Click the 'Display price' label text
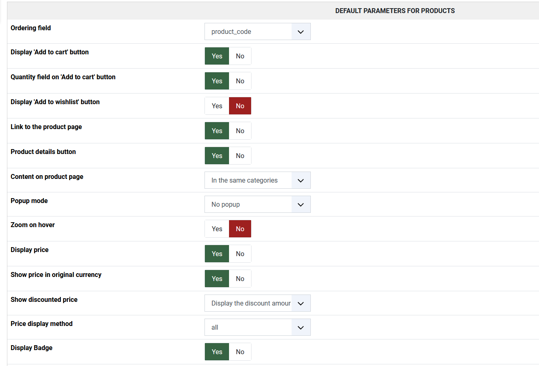539x366 pixels. tap(29, 250)
